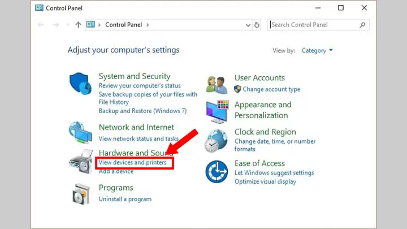Open Network and Internet category

click(136, 127)
